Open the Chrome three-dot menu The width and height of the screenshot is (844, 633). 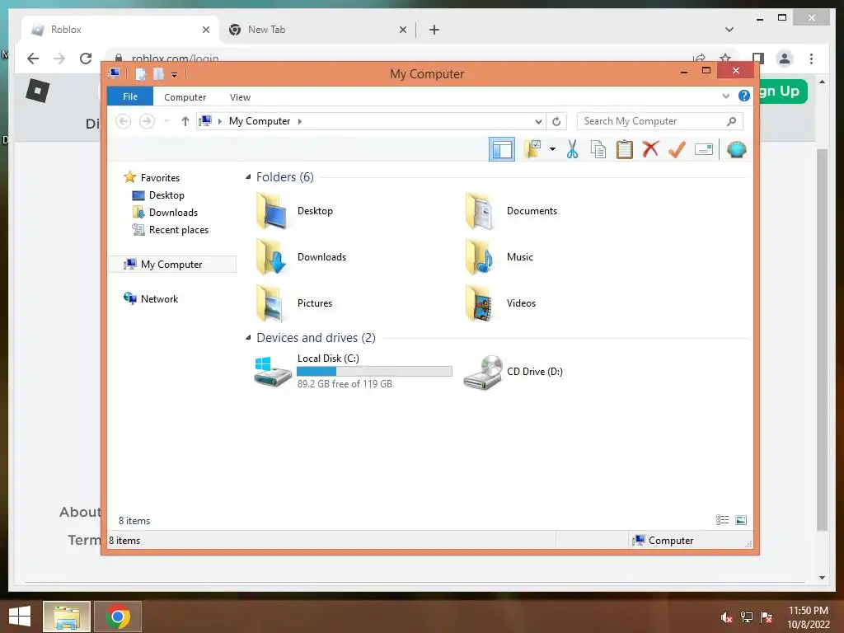click(811, 59)
